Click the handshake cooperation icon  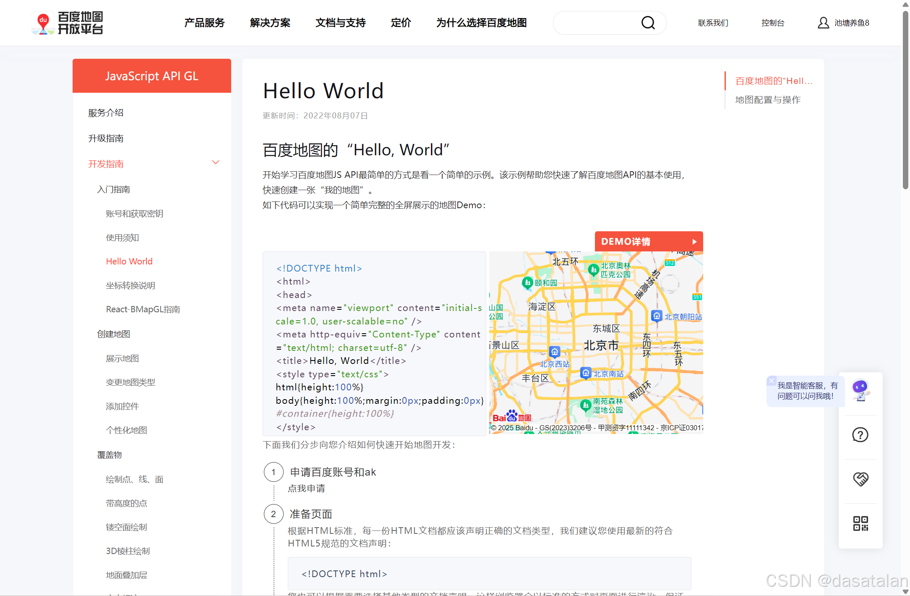coord(860,479)
